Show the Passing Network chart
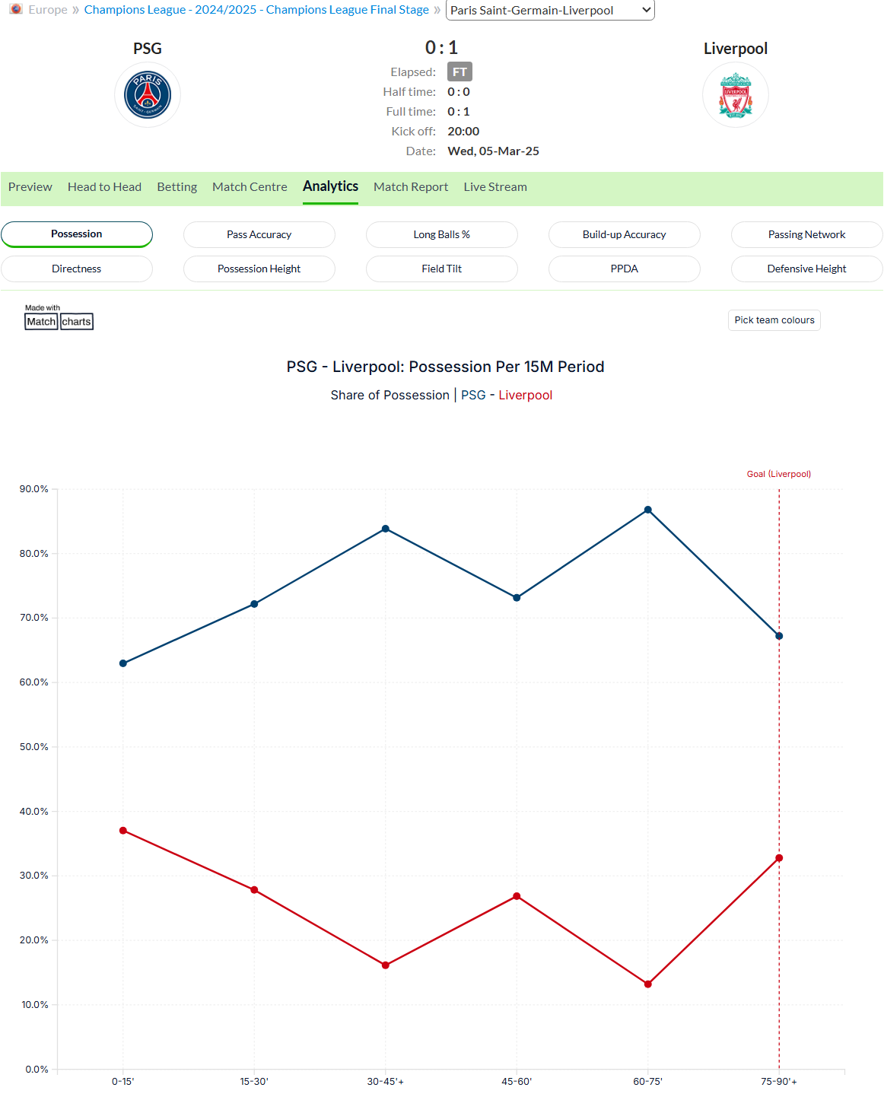The width and height of the screenshot is (884, 1116). click(807, 234)
